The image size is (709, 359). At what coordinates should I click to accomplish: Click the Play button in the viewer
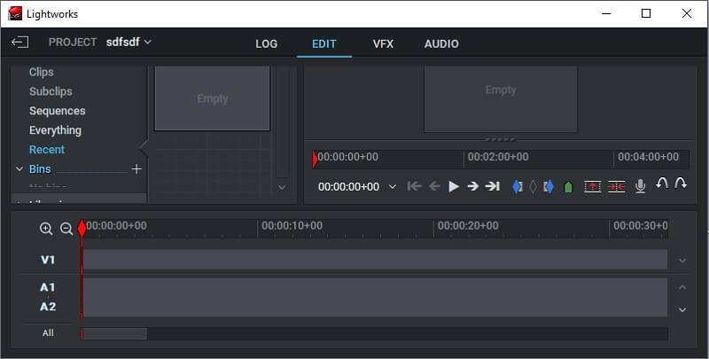point(454,186)
